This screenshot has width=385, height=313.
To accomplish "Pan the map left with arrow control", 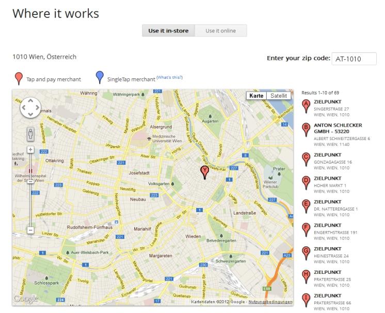I will click(24, 107).
